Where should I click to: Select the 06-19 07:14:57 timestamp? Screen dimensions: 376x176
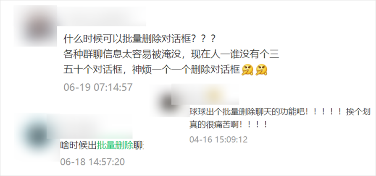98,87
